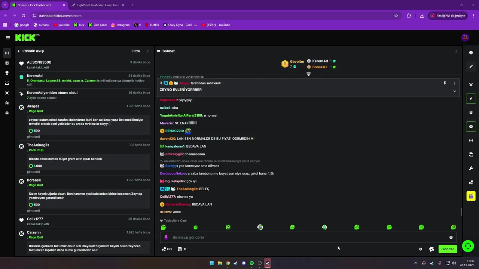Click Kimliğinizi doğrulayın profile button
Viewport: 479px width, 269px height.
pyautogui.click(x=448, y=16)
